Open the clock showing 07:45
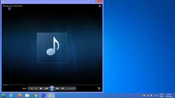This screenshot has width=175, height=98. click(169, 96)
